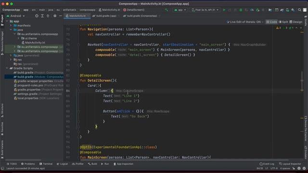Collapse the app module tree node
Image resolution: width=308 pixels, height=173 pixels.
click(x=7, y=21)
